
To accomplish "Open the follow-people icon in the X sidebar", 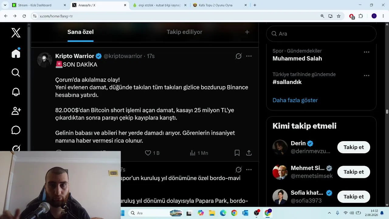I will (16, 111).
